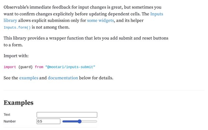
Task: Click the "Text" field label
Action: tap(7, 115)
